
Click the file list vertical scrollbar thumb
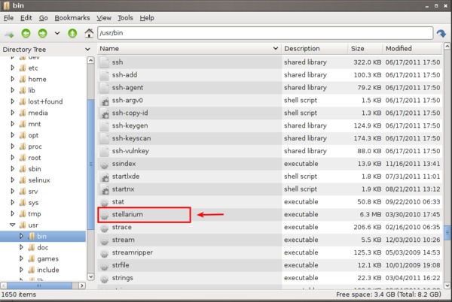447,234
